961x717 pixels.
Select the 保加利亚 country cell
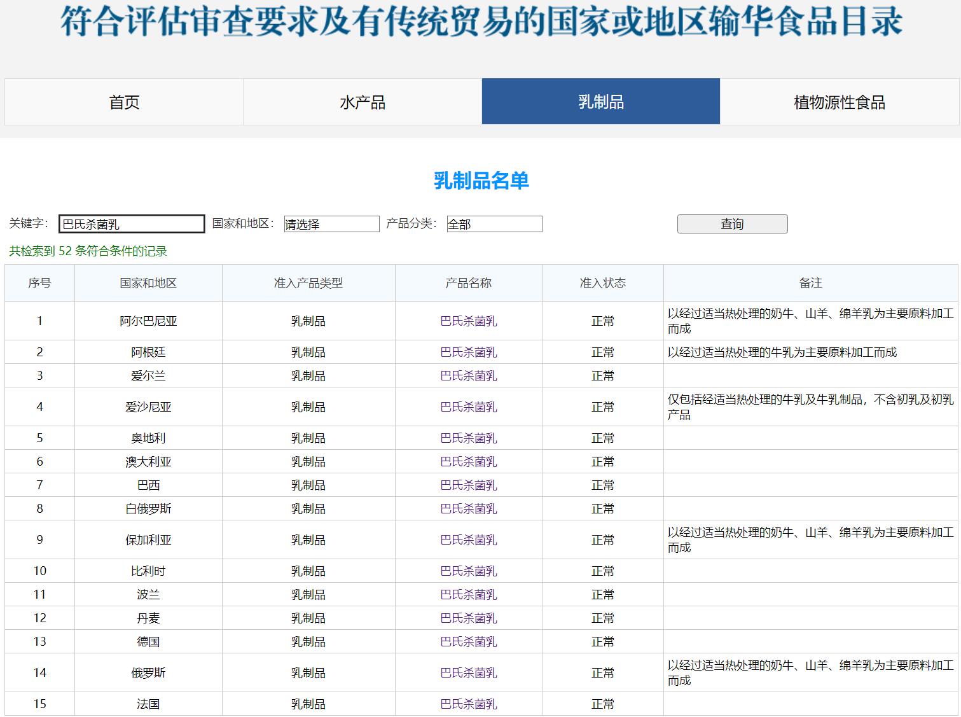click(x=148, y=540)
